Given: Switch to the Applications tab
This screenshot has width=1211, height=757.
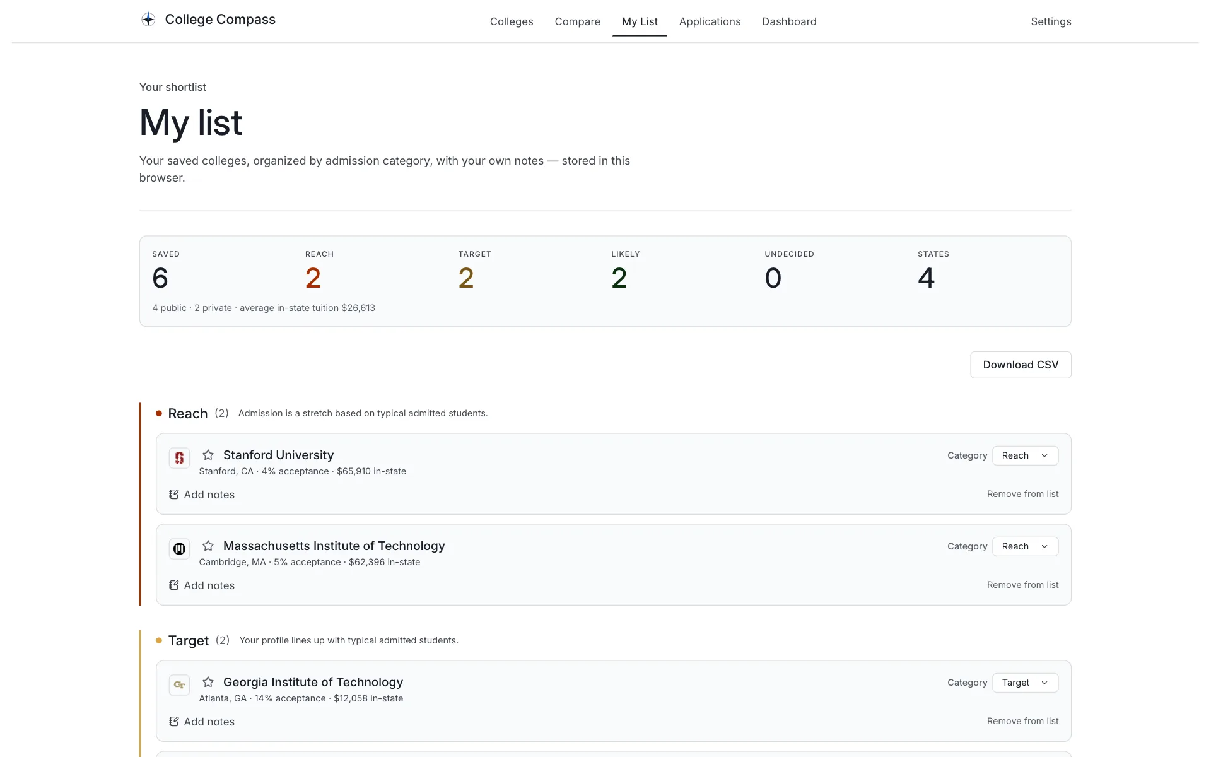Looking at the screenshot, I should pos(710,21).
